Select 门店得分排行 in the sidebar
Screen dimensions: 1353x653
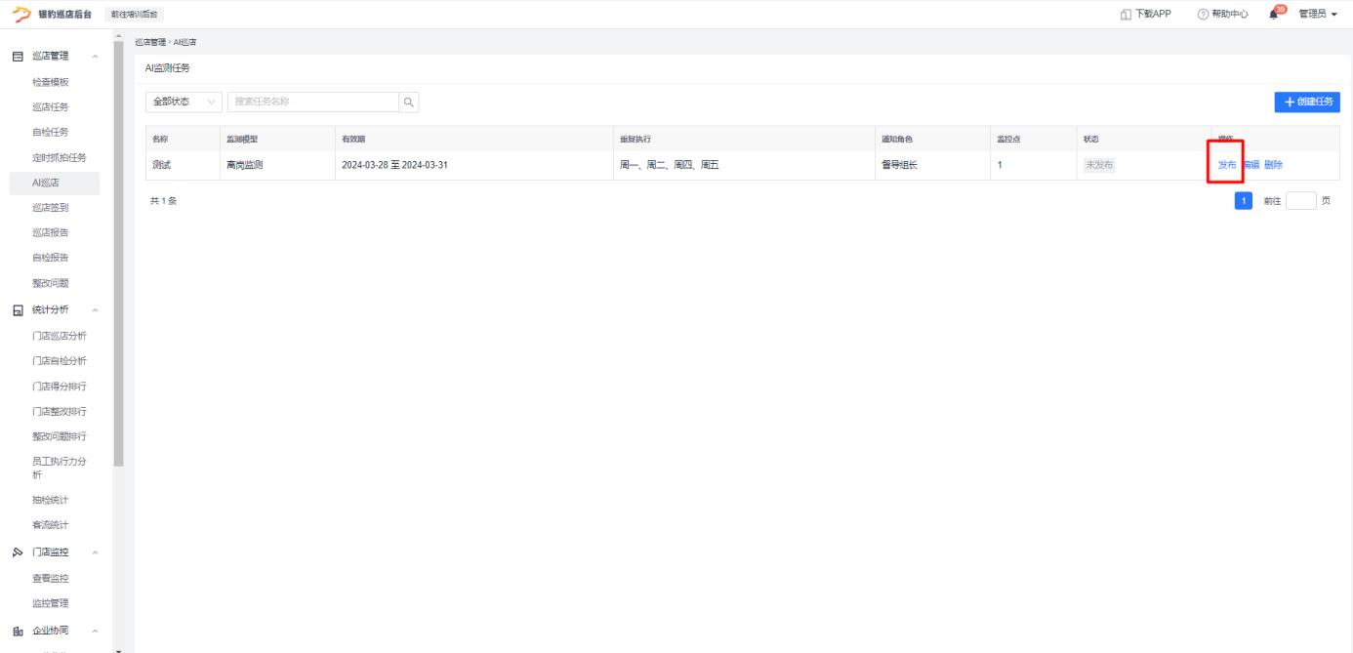pos(60,386)
